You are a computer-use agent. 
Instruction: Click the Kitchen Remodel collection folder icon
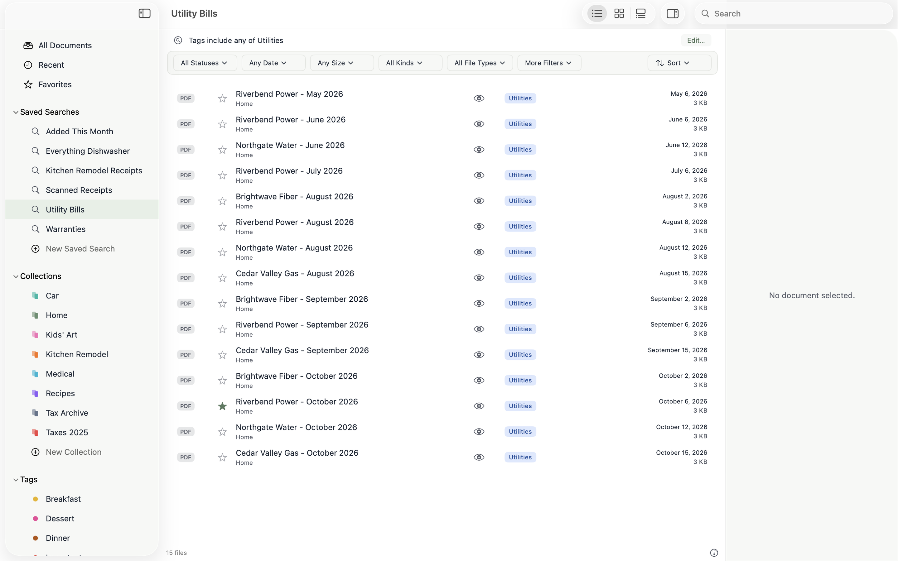click(35, 354)
